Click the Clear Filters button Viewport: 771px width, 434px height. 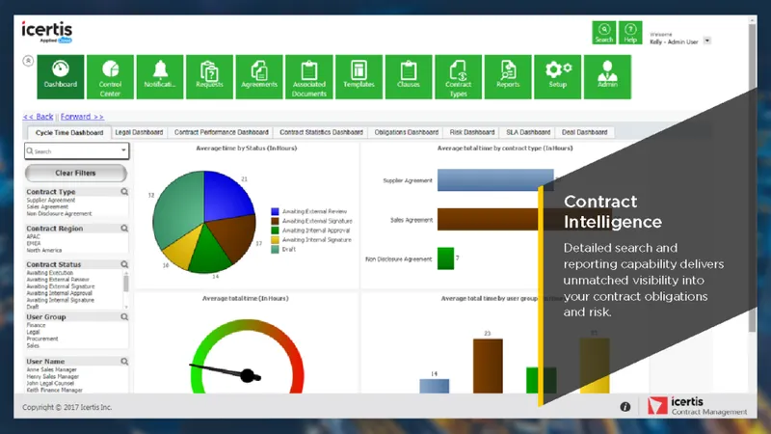coord(76,174)
